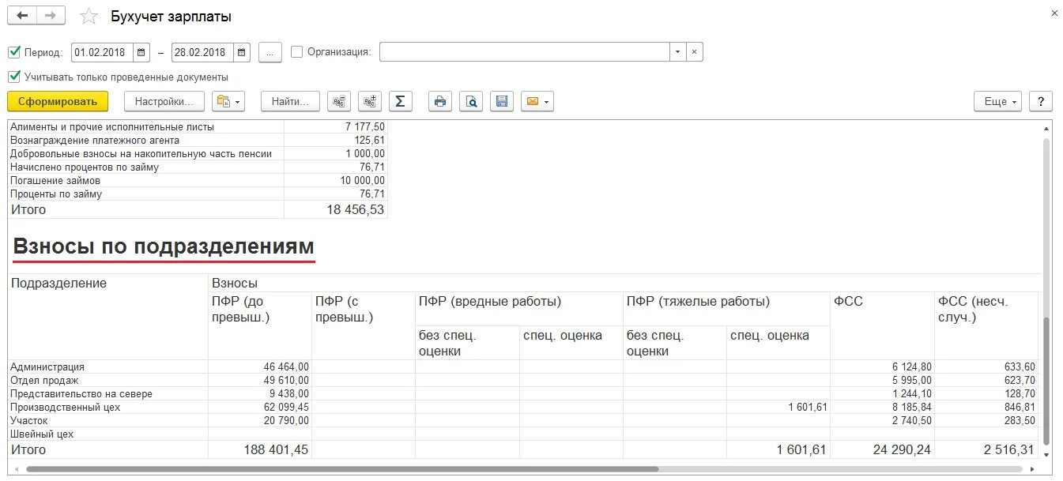Click the scroll up arrow

pyautogui.click(x=1047, y=127)
